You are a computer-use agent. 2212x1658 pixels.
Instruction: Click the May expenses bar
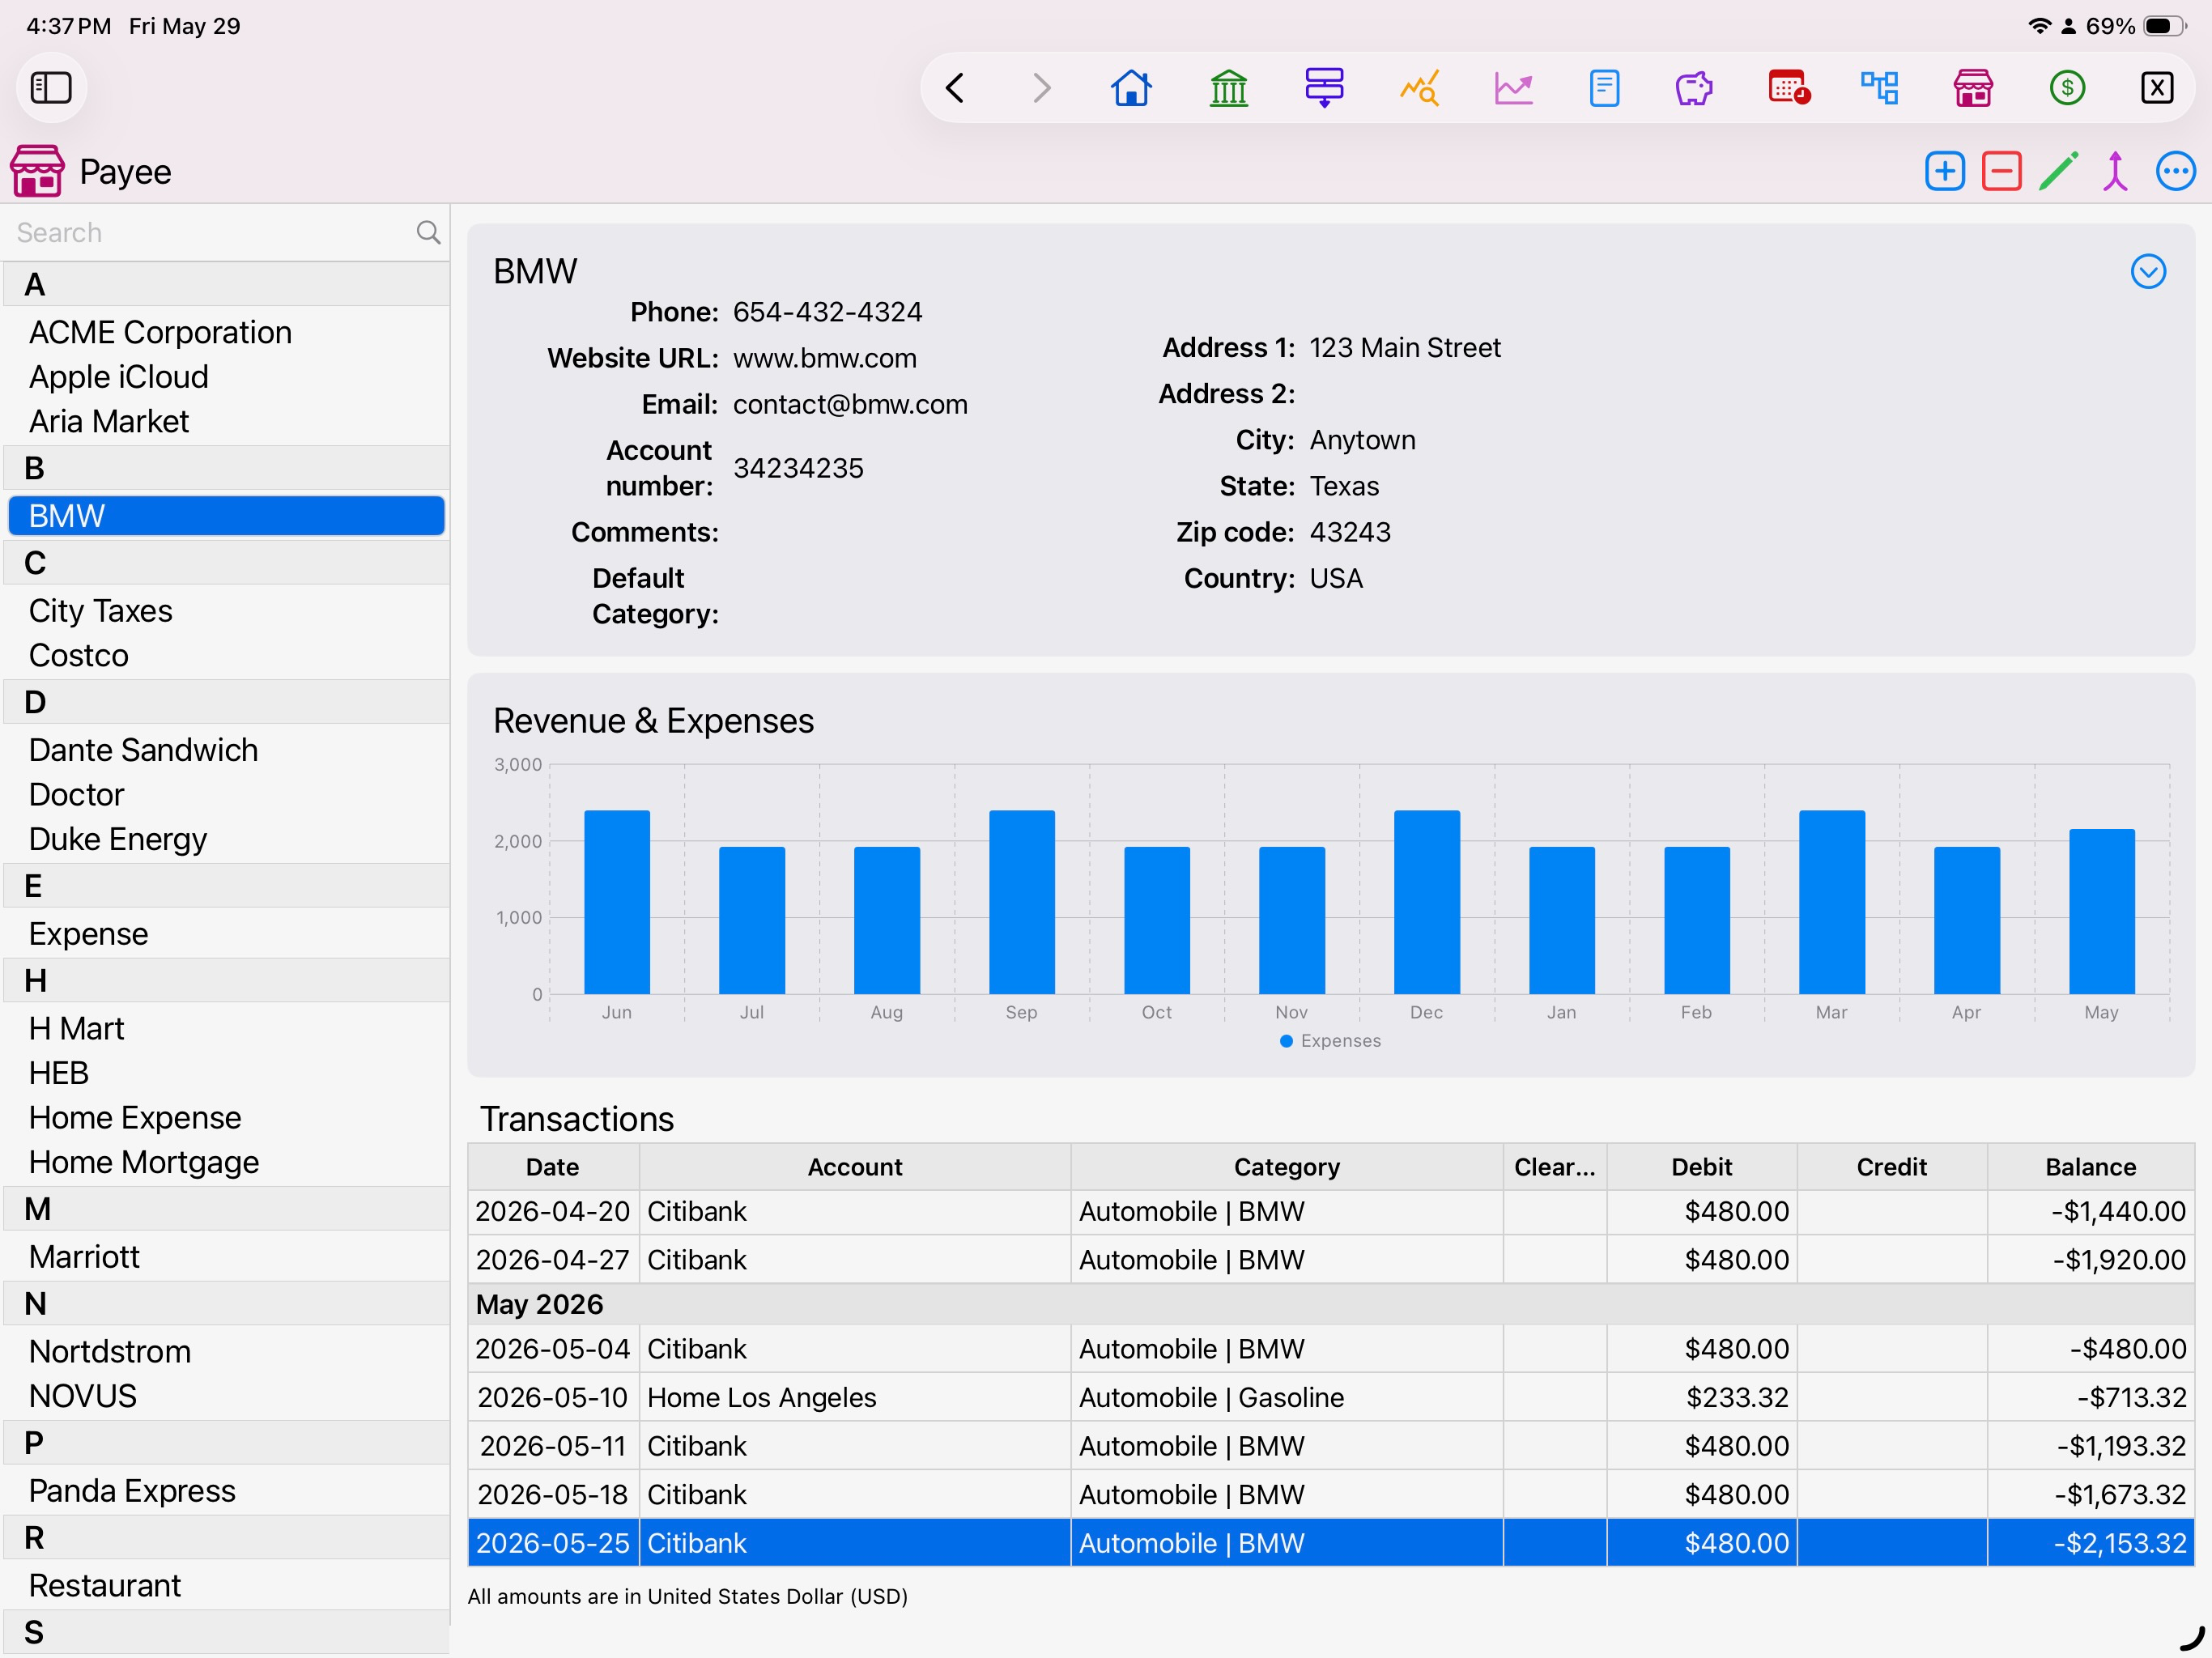pos(2101,911)
